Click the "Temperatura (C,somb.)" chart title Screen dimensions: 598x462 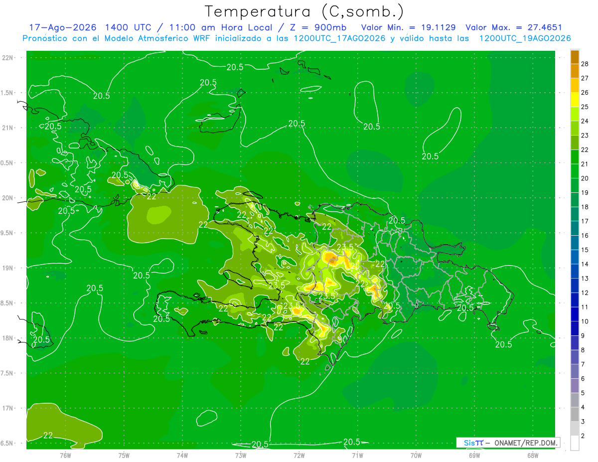(x=304, y=11)
